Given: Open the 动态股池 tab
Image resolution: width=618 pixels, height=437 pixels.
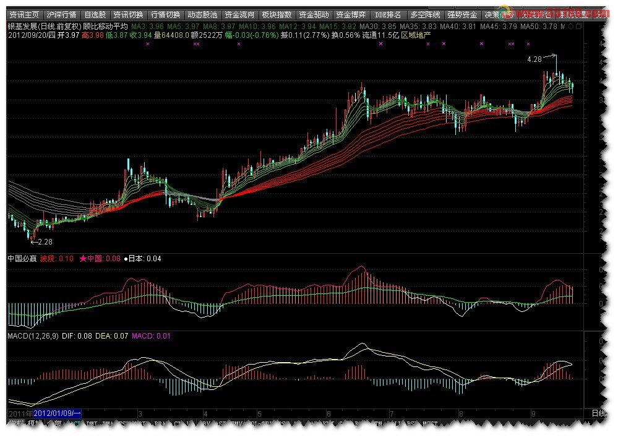Looking at the screenshot, I should click(x=202, y=15).
